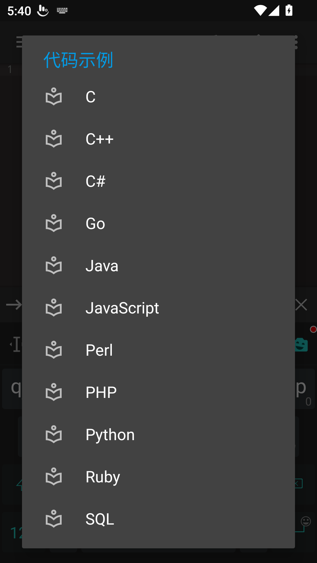Tap the book icon beside Ruby
This screenshot has height=563, width=317.
point(54,476)
